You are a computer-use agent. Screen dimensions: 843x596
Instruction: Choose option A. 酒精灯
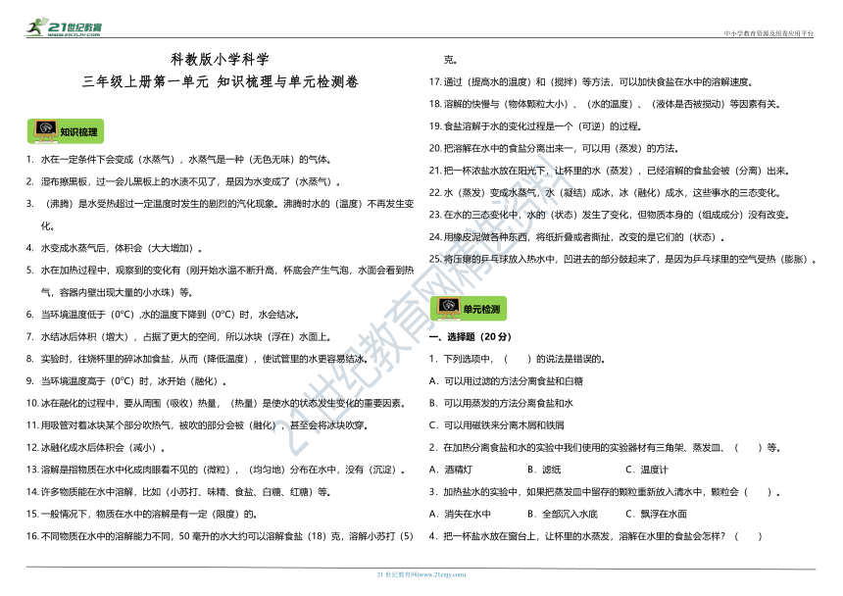451,470
